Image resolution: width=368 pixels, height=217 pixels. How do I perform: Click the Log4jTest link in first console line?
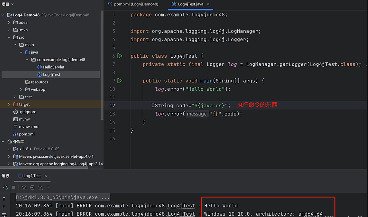point(181,206)
